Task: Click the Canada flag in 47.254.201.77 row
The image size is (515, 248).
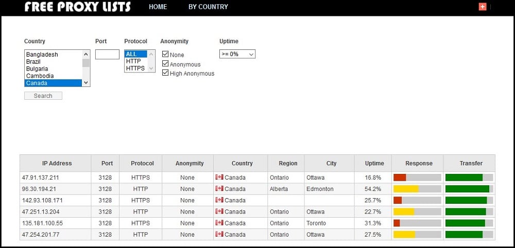Action: coord(219,234)
